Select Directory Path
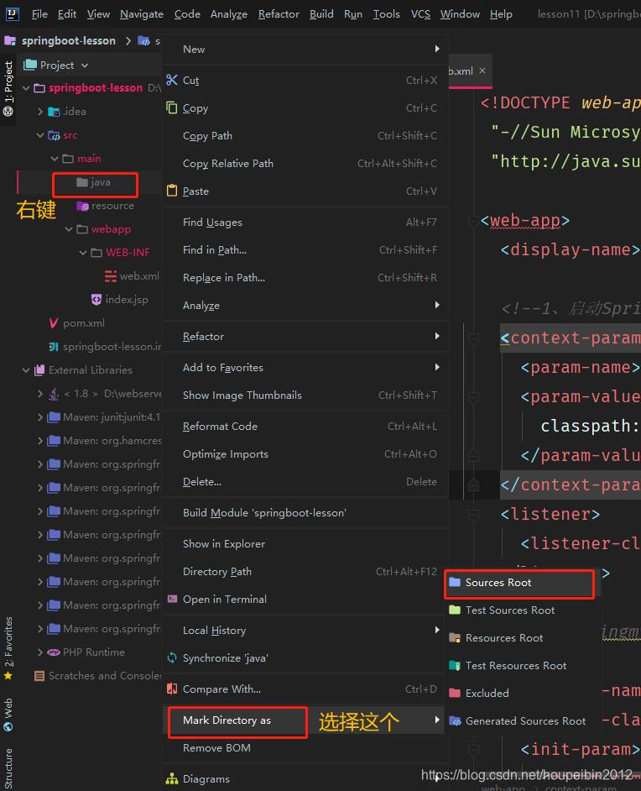Image resolution: width=641 pixels, height=791 pixels. pyautogui.click(x=305, y=572)
